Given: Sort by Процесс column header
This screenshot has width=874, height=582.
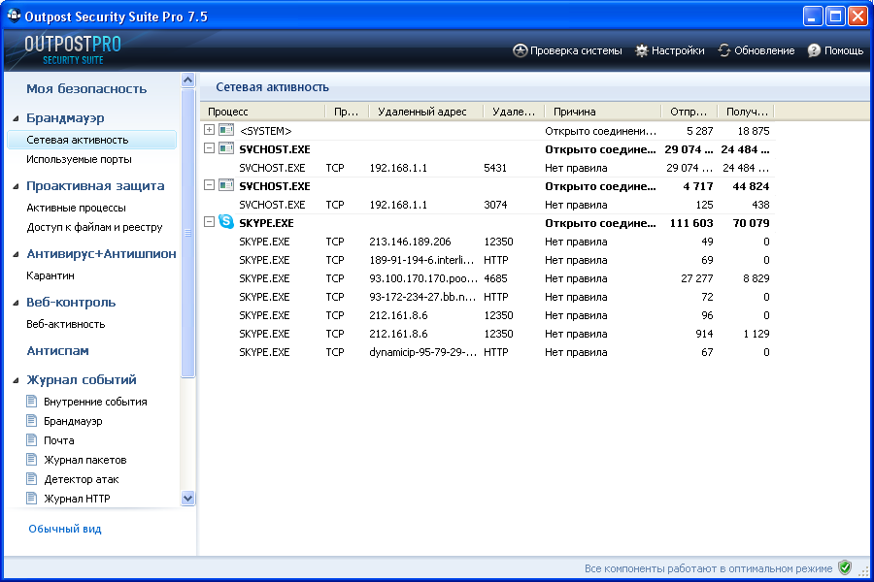Looking at the screenshot, I should pyautogui.click(x=262, y=112).
